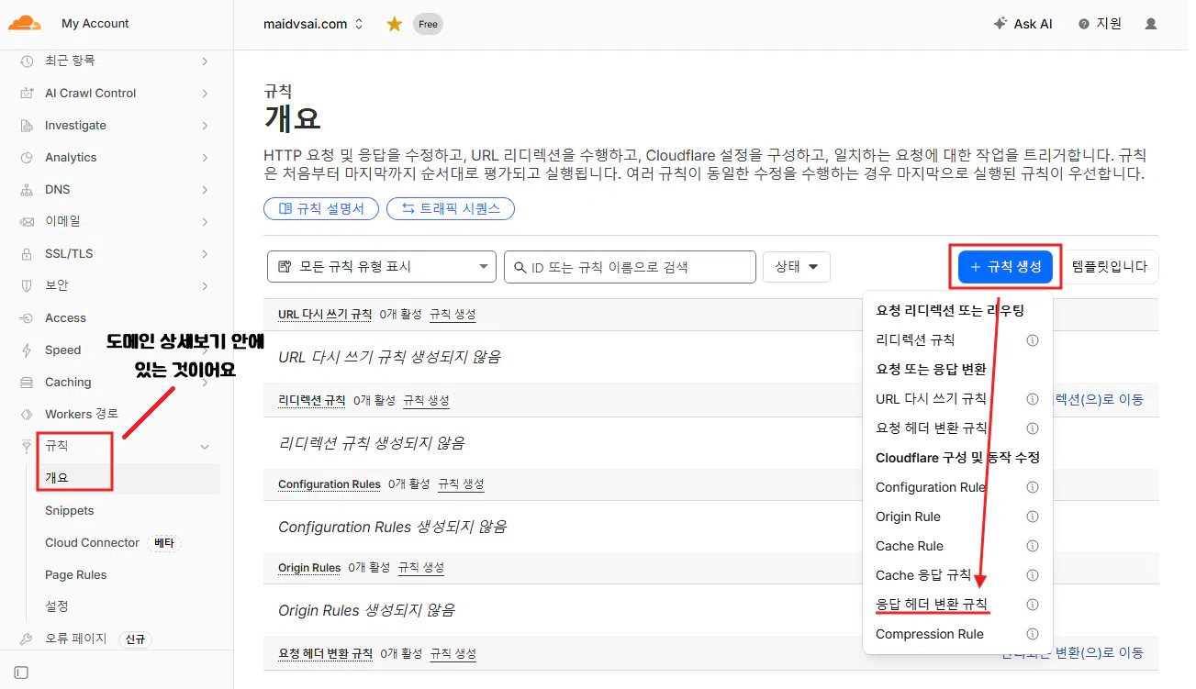Choose URL 다시 쓰기 규칙 from menu
The height and width of the screenshot is (689, 1196).
(x=931, y=399)
